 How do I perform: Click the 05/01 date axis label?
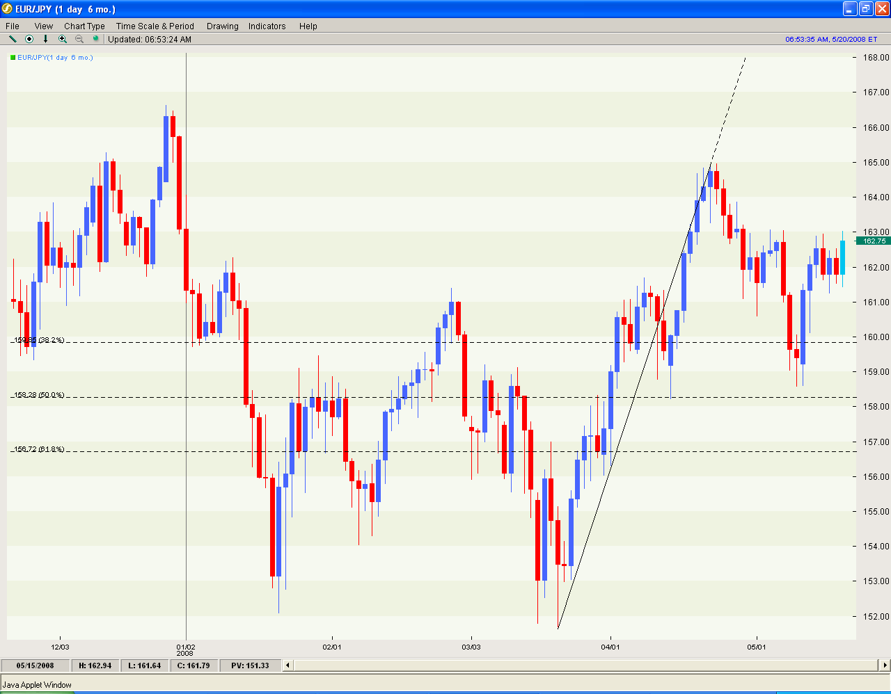(x=757, y=647)
